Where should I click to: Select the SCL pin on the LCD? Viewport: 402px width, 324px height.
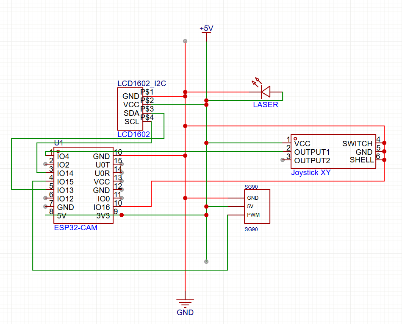tap(132, 122)
